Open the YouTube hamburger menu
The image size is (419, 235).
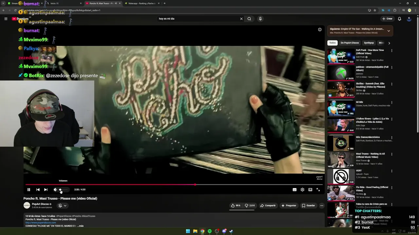click(6, 19)
